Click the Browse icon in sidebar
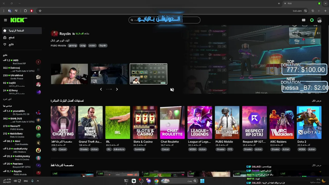329x185 pixels. (x=5, y=38)
